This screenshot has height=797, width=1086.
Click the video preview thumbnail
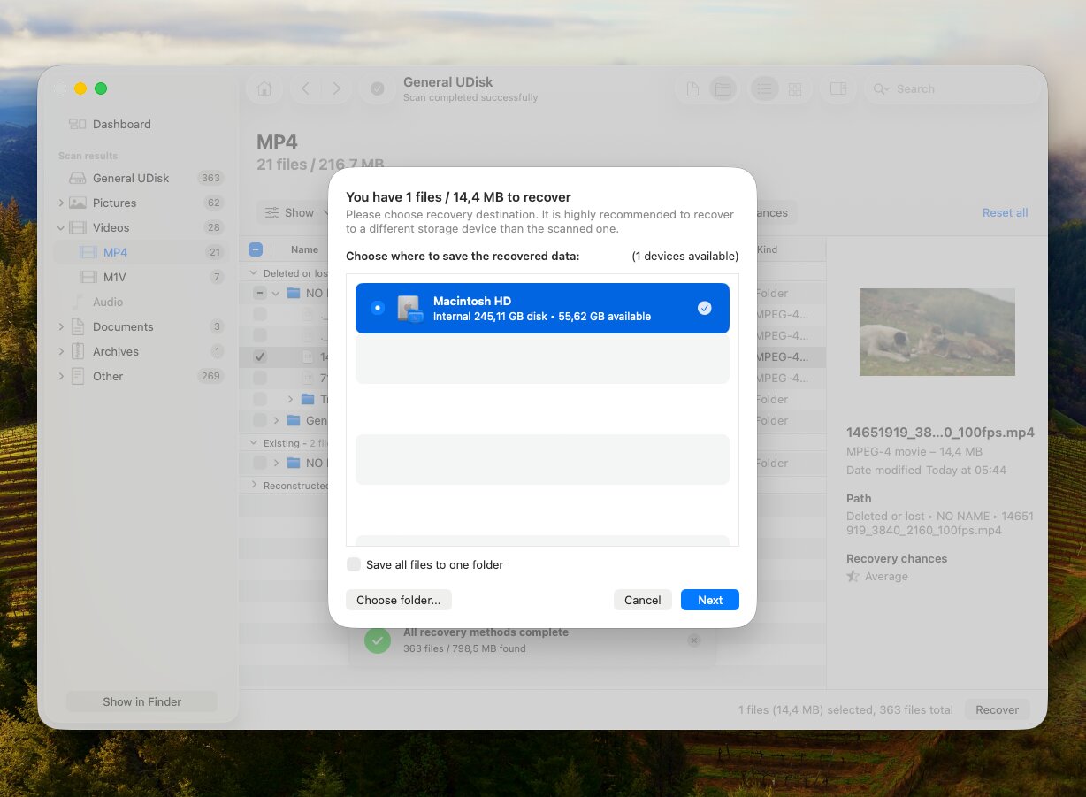tap(937, 332)
